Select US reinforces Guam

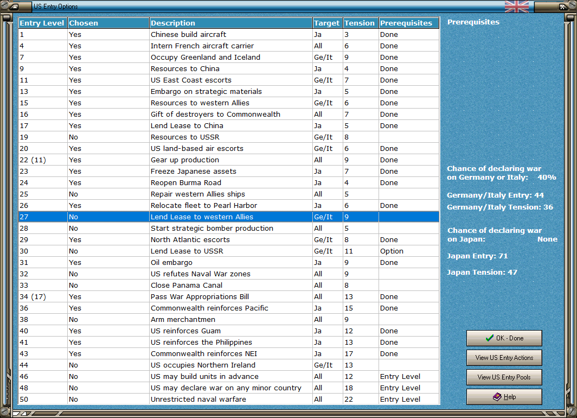tap(228, 331)
